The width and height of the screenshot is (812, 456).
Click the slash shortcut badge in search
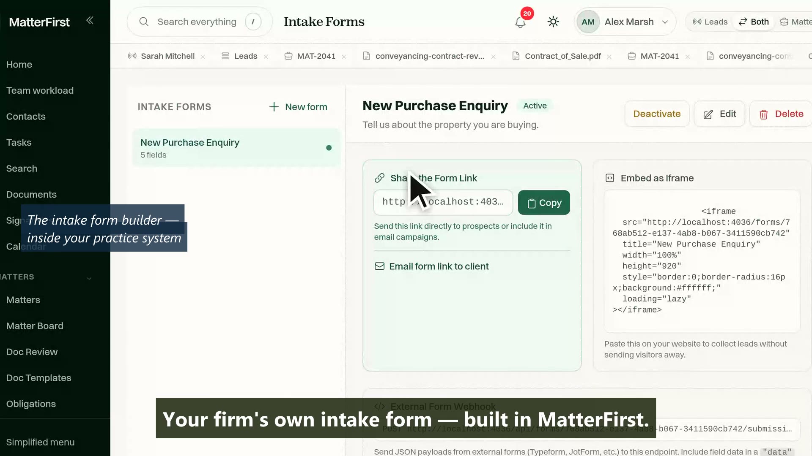(x=253, y=22)
